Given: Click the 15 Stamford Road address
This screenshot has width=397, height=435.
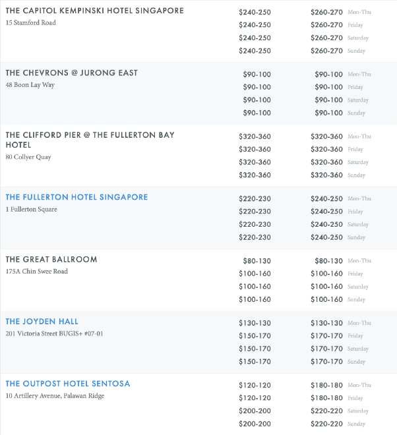Looking at the screenshot, I should (x=30, y=23).
